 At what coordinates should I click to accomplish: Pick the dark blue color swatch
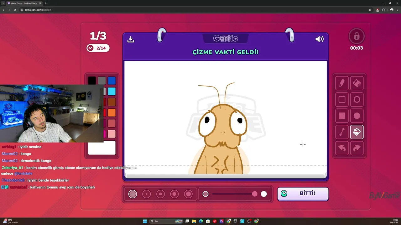coord(112,81)
